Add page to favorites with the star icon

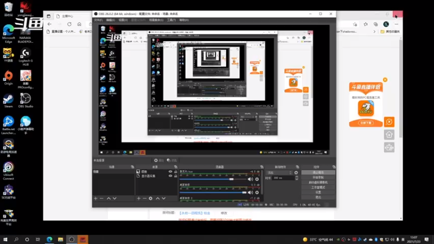355,24
